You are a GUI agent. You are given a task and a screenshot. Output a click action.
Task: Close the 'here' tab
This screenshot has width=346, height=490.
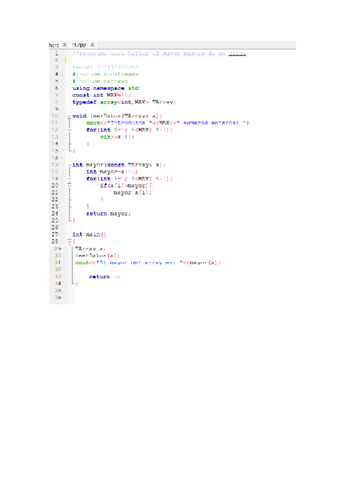click(65, 44)
